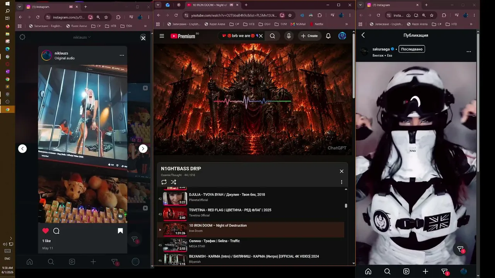Image resolution: width=495 pixels, height=278 pixels.
Task: Unmute the niklauzs video sound
Action: point(120,216)
